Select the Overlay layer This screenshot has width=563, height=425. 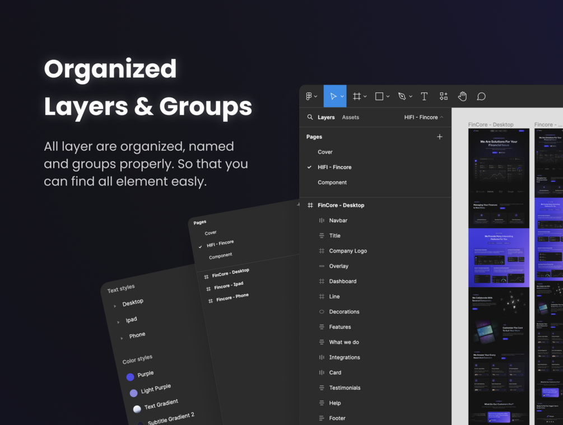(x=338, y=266)
